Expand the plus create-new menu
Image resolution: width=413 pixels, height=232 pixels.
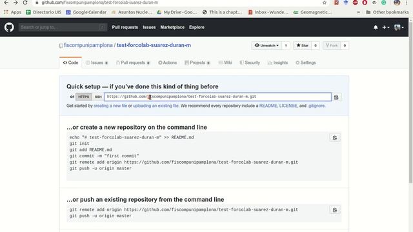click(x=386, y=27)
